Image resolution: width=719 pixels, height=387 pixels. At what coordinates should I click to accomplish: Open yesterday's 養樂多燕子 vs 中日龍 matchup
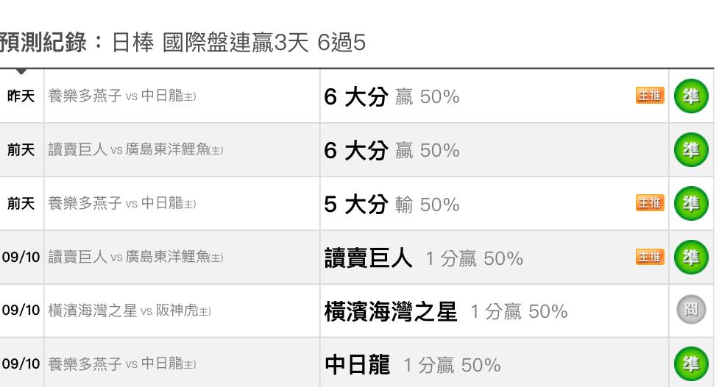[122, 96]
